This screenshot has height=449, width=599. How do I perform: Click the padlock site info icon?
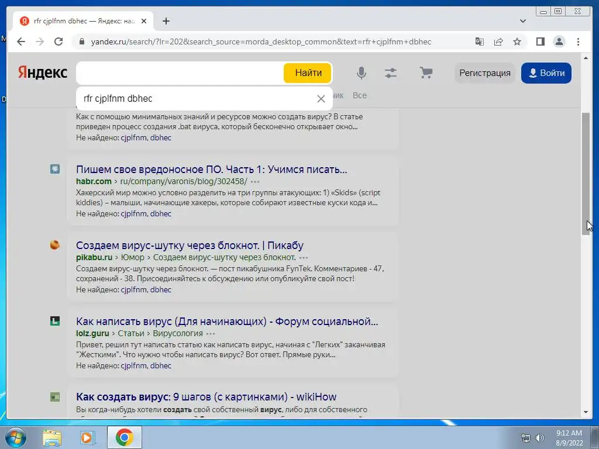[x=82, y=42]
